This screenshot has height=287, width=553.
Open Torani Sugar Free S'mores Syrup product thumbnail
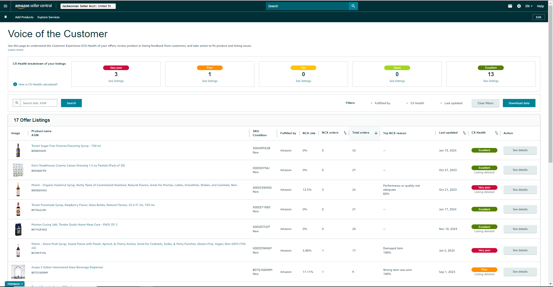point(18,150)
